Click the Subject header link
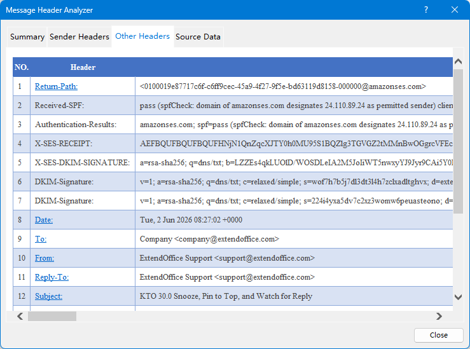Screen dimensions: 470x349 48,296
